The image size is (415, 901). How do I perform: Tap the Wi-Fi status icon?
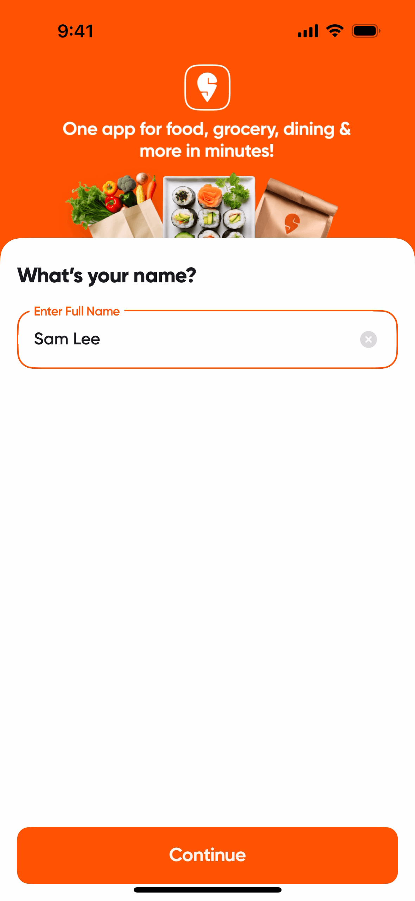tap(335, 31)
